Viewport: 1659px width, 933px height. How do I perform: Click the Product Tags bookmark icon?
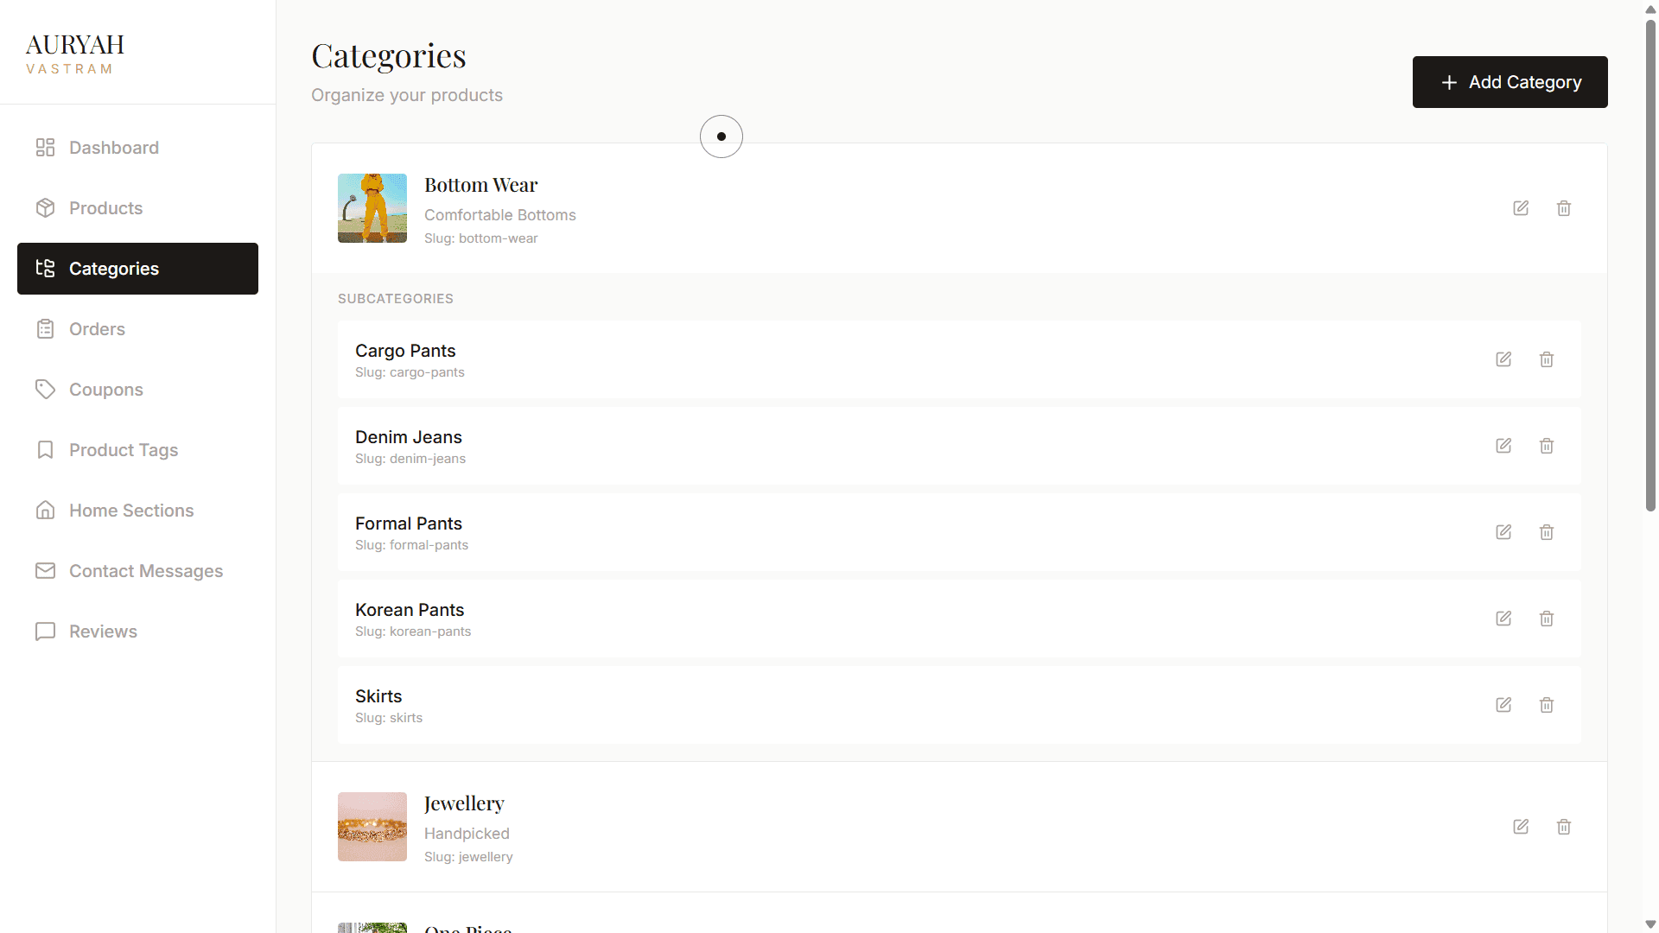point(45,450)
